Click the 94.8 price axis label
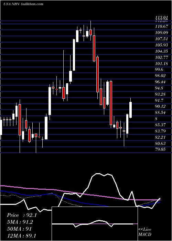Viewport: 172px width, 241px height. [x=159, y=88]
